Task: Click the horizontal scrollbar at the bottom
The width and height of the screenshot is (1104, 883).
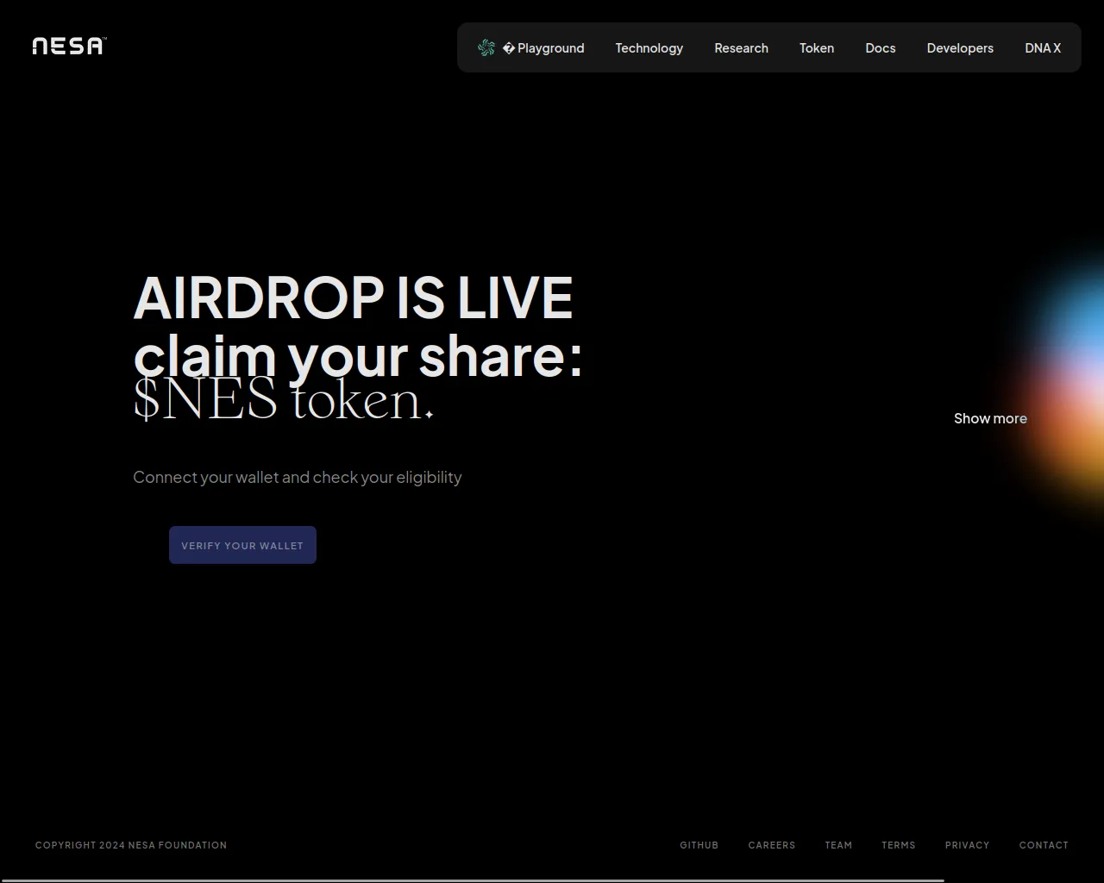Action: point(472,880)
